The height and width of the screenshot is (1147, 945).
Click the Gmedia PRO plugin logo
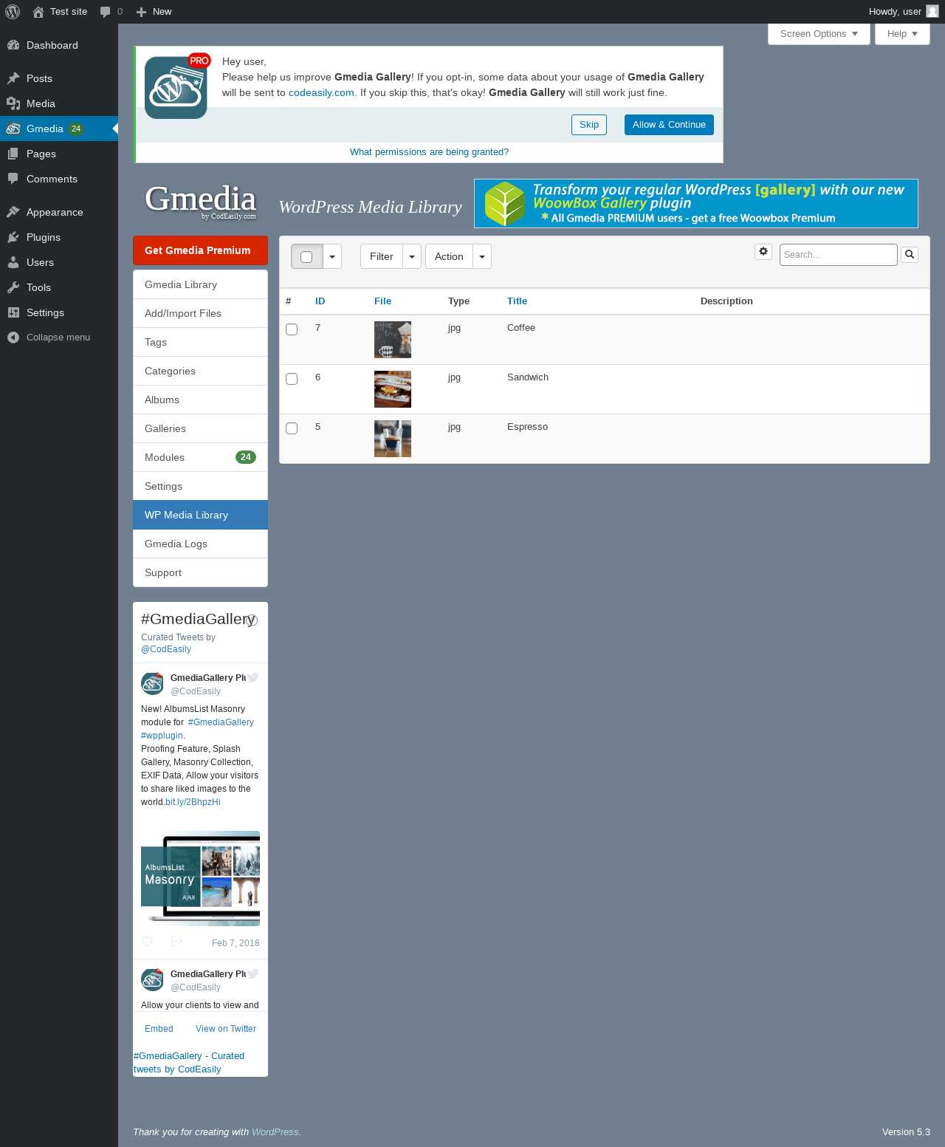click(177, 86)
